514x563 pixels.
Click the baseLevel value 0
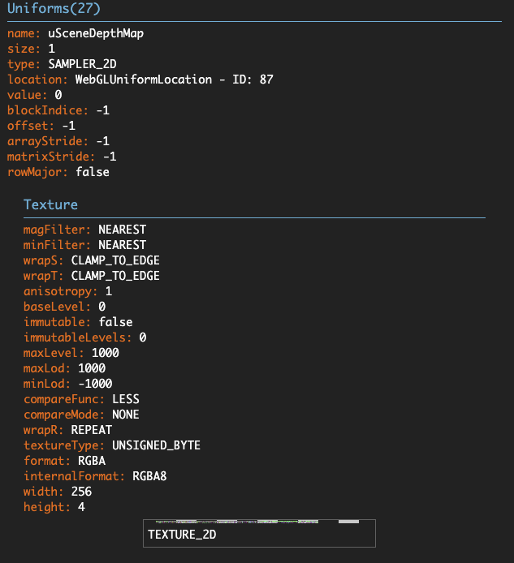102,307
